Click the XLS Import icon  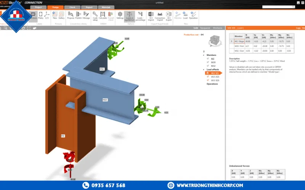[151, 15]
